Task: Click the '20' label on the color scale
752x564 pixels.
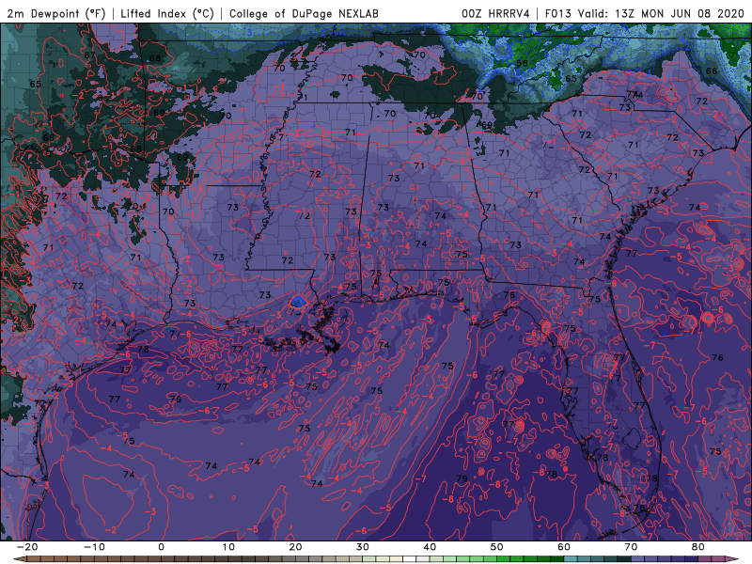Action: (x=295, y=547)
